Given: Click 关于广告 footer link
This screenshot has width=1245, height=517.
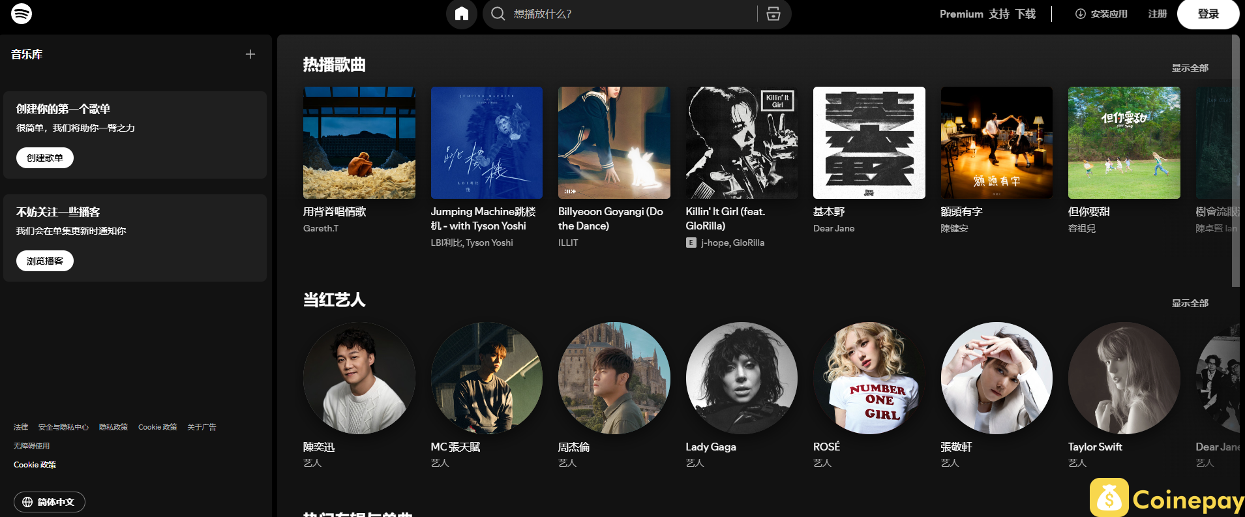Looking at the screenshot, I should coord(202,427).
